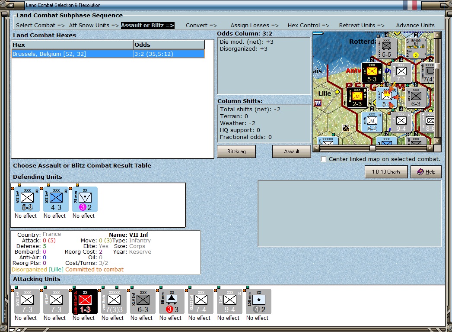Screen dimensions: 452x332
Task: Select the 88 mm anti-air attacking unit
Action: (172, 302)
